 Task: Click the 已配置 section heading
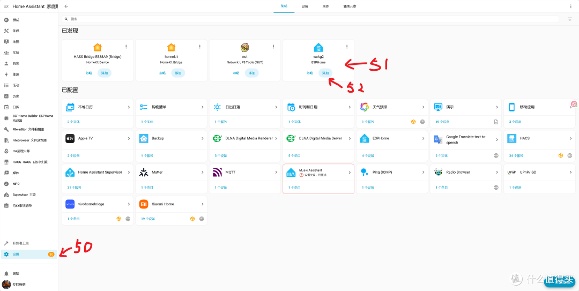(70, 90)
